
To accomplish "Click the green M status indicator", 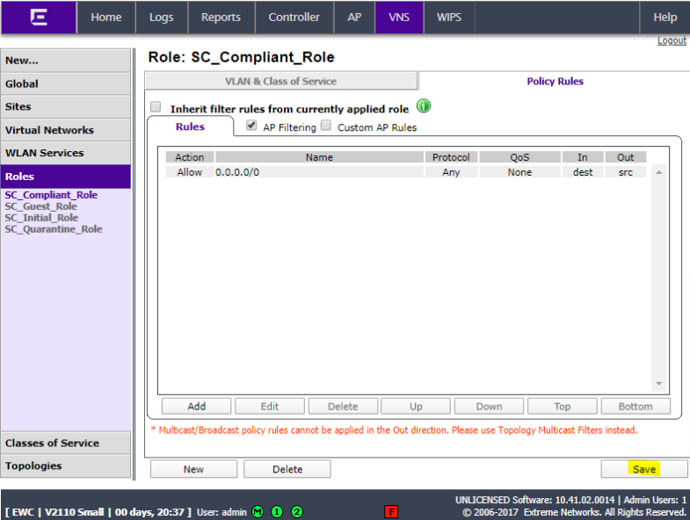I will (x=258, y=511).
